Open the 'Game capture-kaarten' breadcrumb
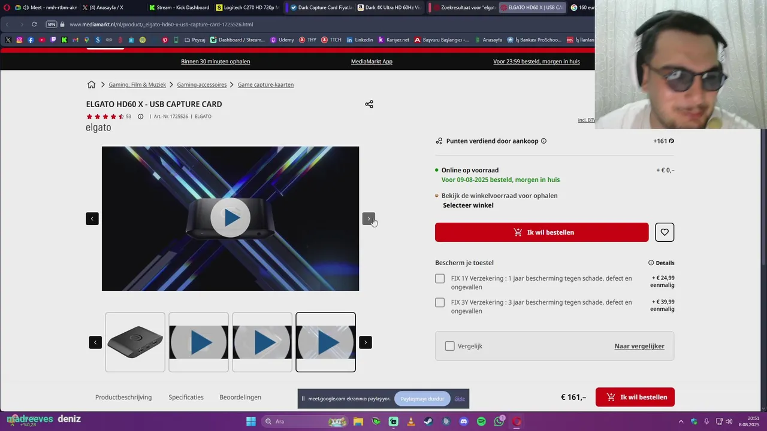The height and width of the screenshot is (431, 767). pyautogui.click(x=265, y=84)
